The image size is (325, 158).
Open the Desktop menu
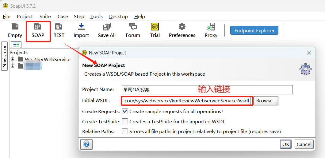tap(118, 16)
